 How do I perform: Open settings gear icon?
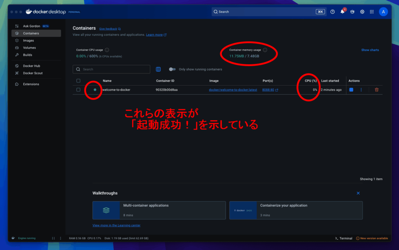click(x=362, y=12)
